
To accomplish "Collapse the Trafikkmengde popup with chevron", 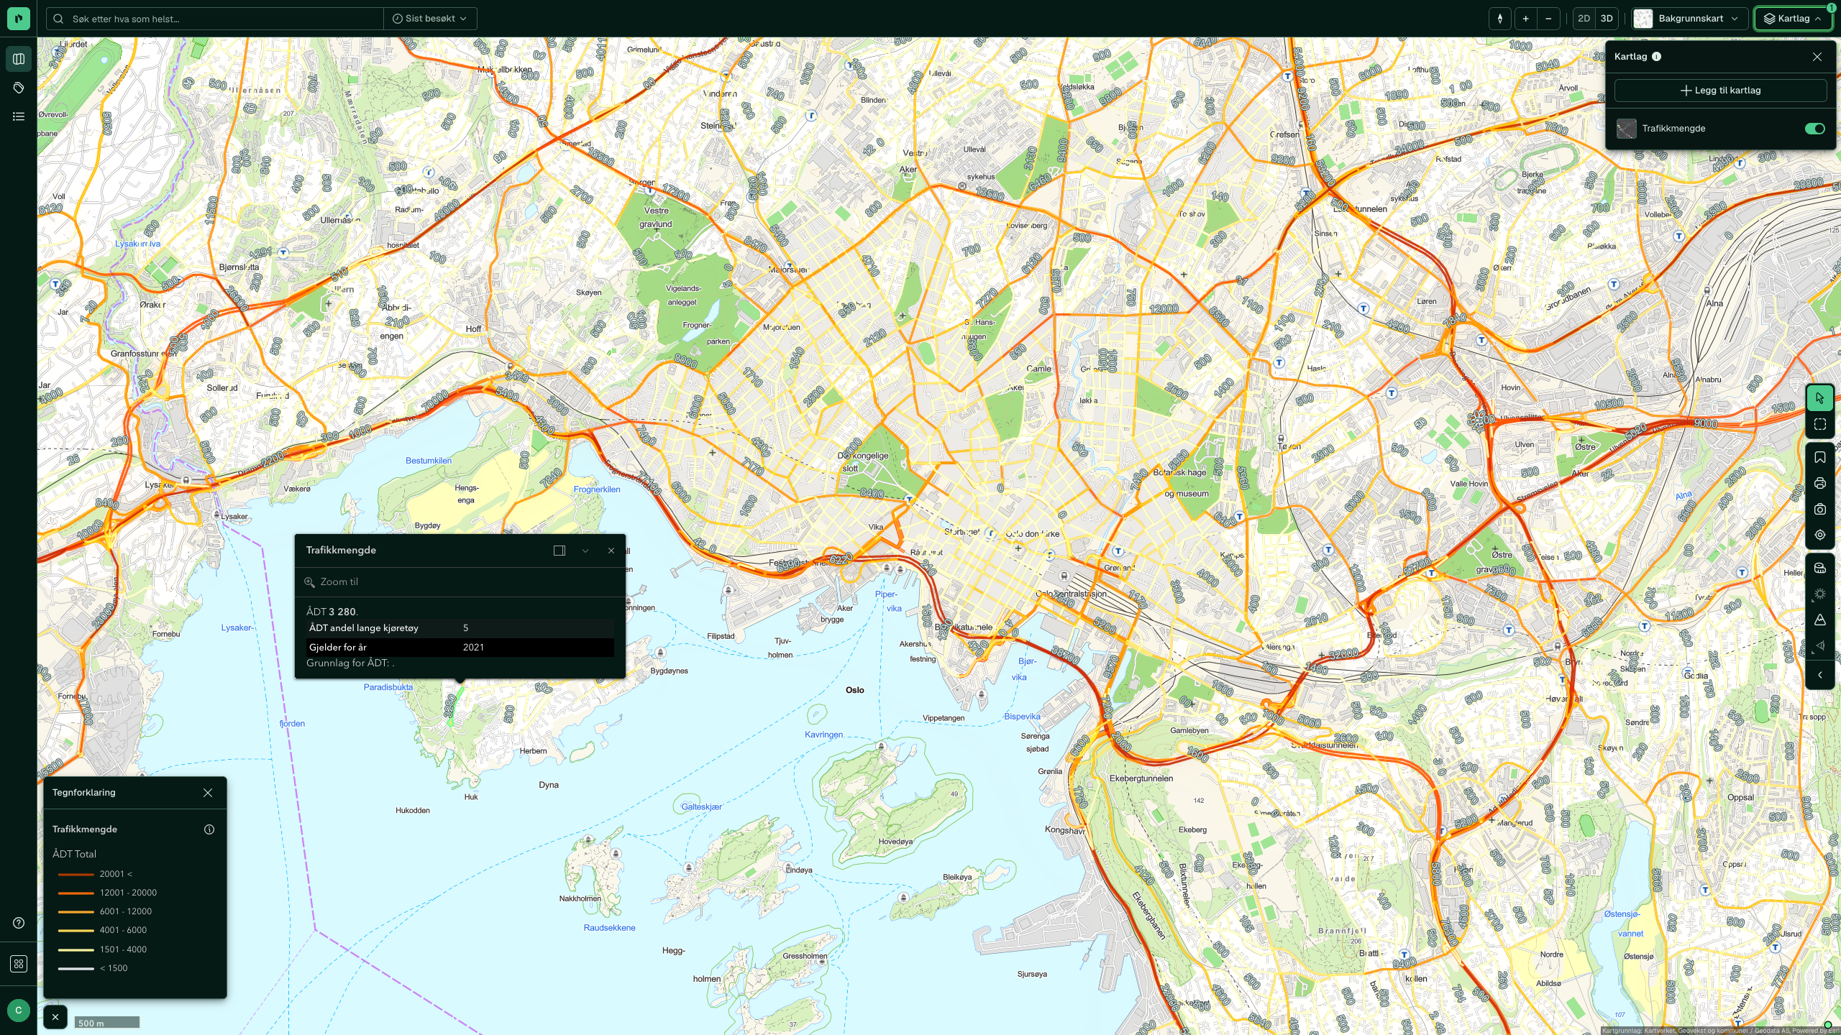I will click(585, 551).
